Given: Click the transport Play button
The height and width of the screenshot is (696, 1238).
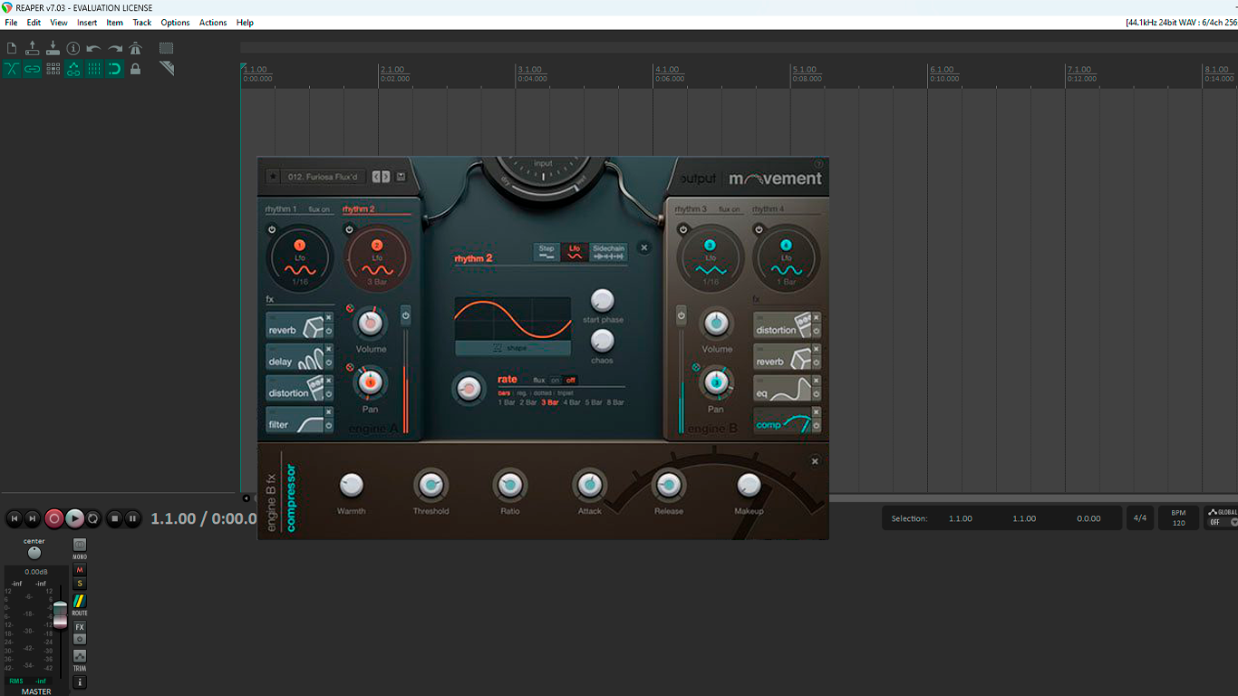Looking at the screenshot, I should [75, 518].
